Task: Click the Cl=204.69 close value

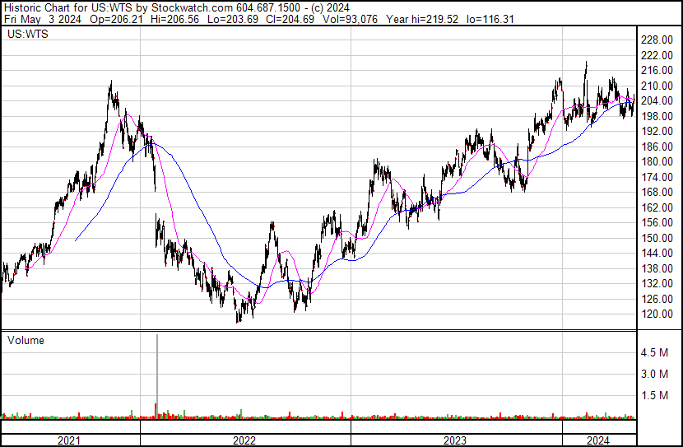Action: click(290, 19)
